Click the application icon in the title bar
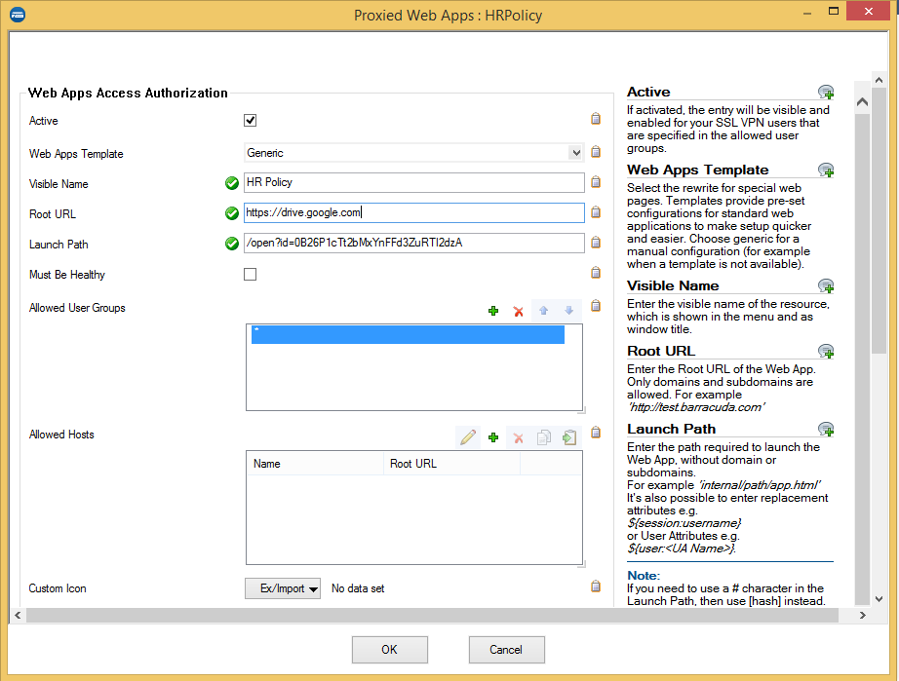The image size is (899, 681). click(18, 15)
